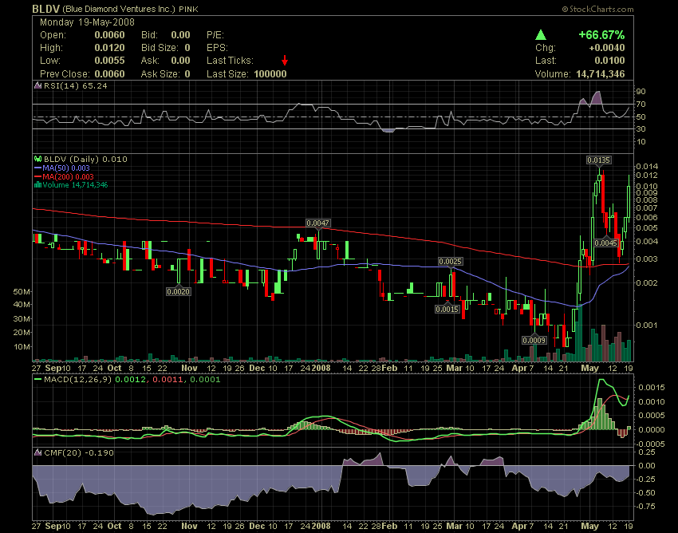Image resolution: width=678 pixels, height=533 pixels.
Task: Click the MACD(12,26,9) label
Action: coord(78,380)
